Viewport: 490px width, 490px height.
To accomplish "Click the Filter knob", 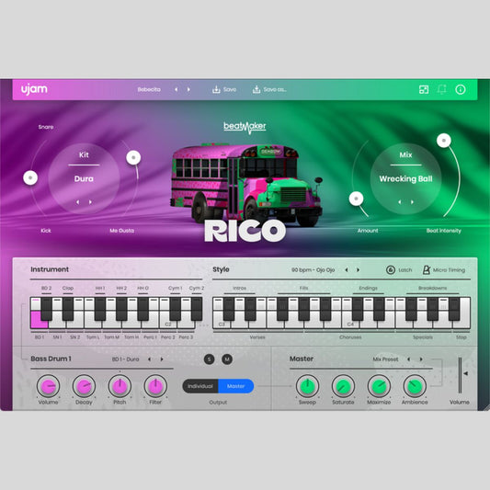I will [x=155, y=386].
